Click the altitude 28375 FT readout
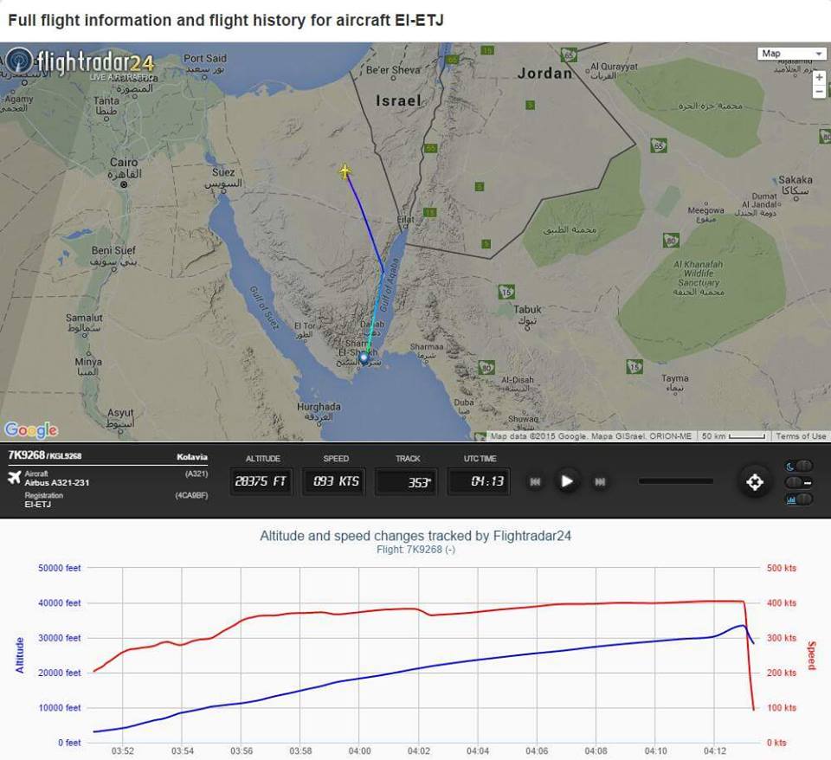The width and height of the screenshot is (831, 760). point(261,481)
